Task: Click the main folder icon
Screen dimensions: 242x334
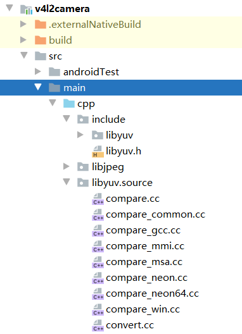Action: pos(54,87)
